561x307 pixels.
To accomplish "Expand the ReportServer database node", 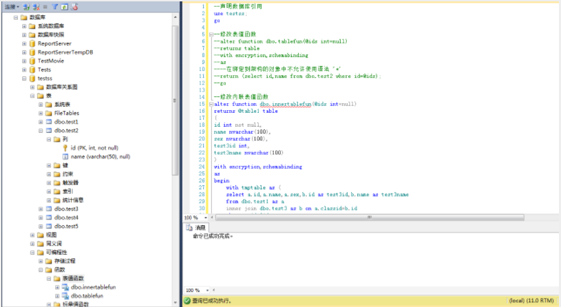I will click(24, 43).
